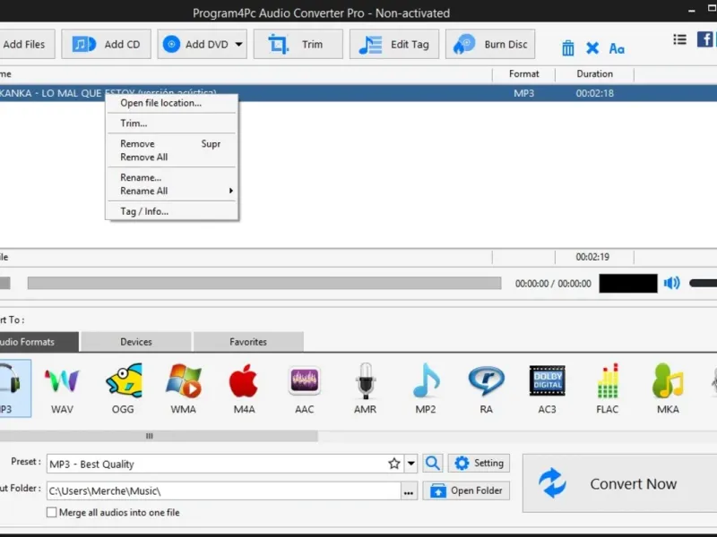Open the Facebook icon link

pyautogui.click(x=704, y=39)
